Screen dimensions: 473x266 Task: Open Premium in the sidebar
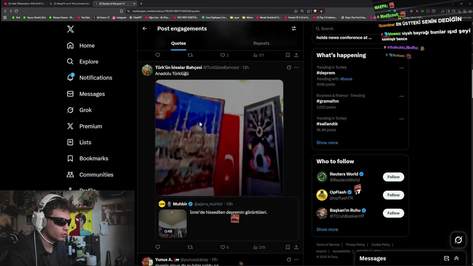[x=84, y=126]
